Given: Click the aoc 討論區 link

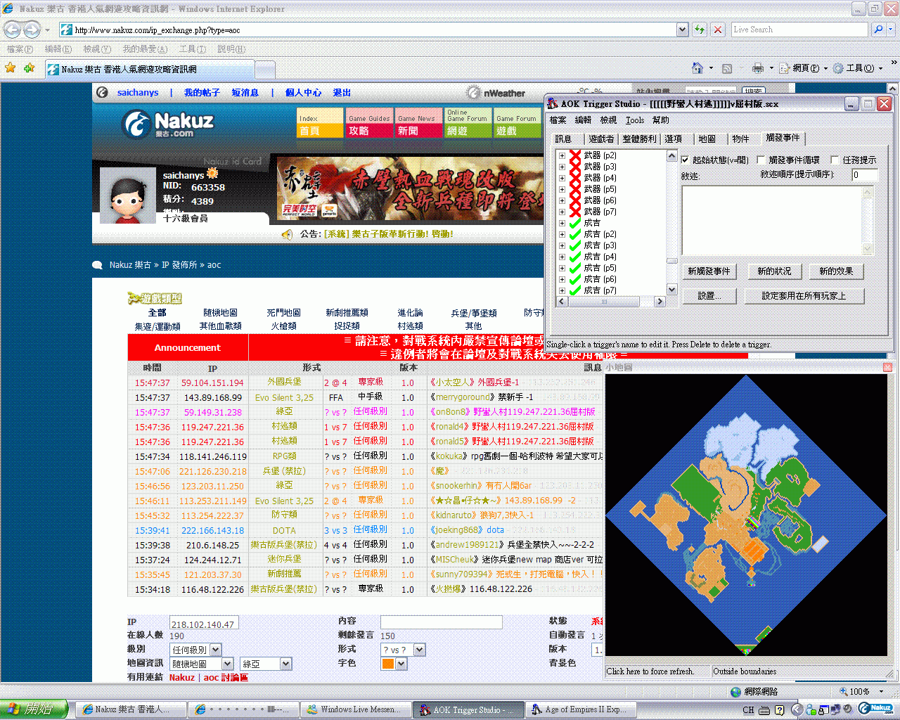Looking at the screenshot, I should click(226, 678).
